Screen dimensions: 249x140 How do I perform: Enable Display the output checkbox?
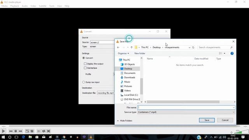point(85,64)
